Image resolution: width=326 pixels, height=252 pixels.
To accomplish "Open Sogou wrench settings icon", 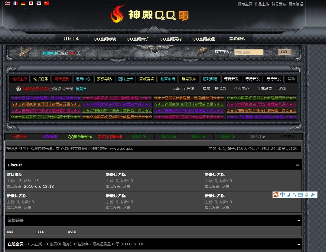I will click(x=313, y=195).
